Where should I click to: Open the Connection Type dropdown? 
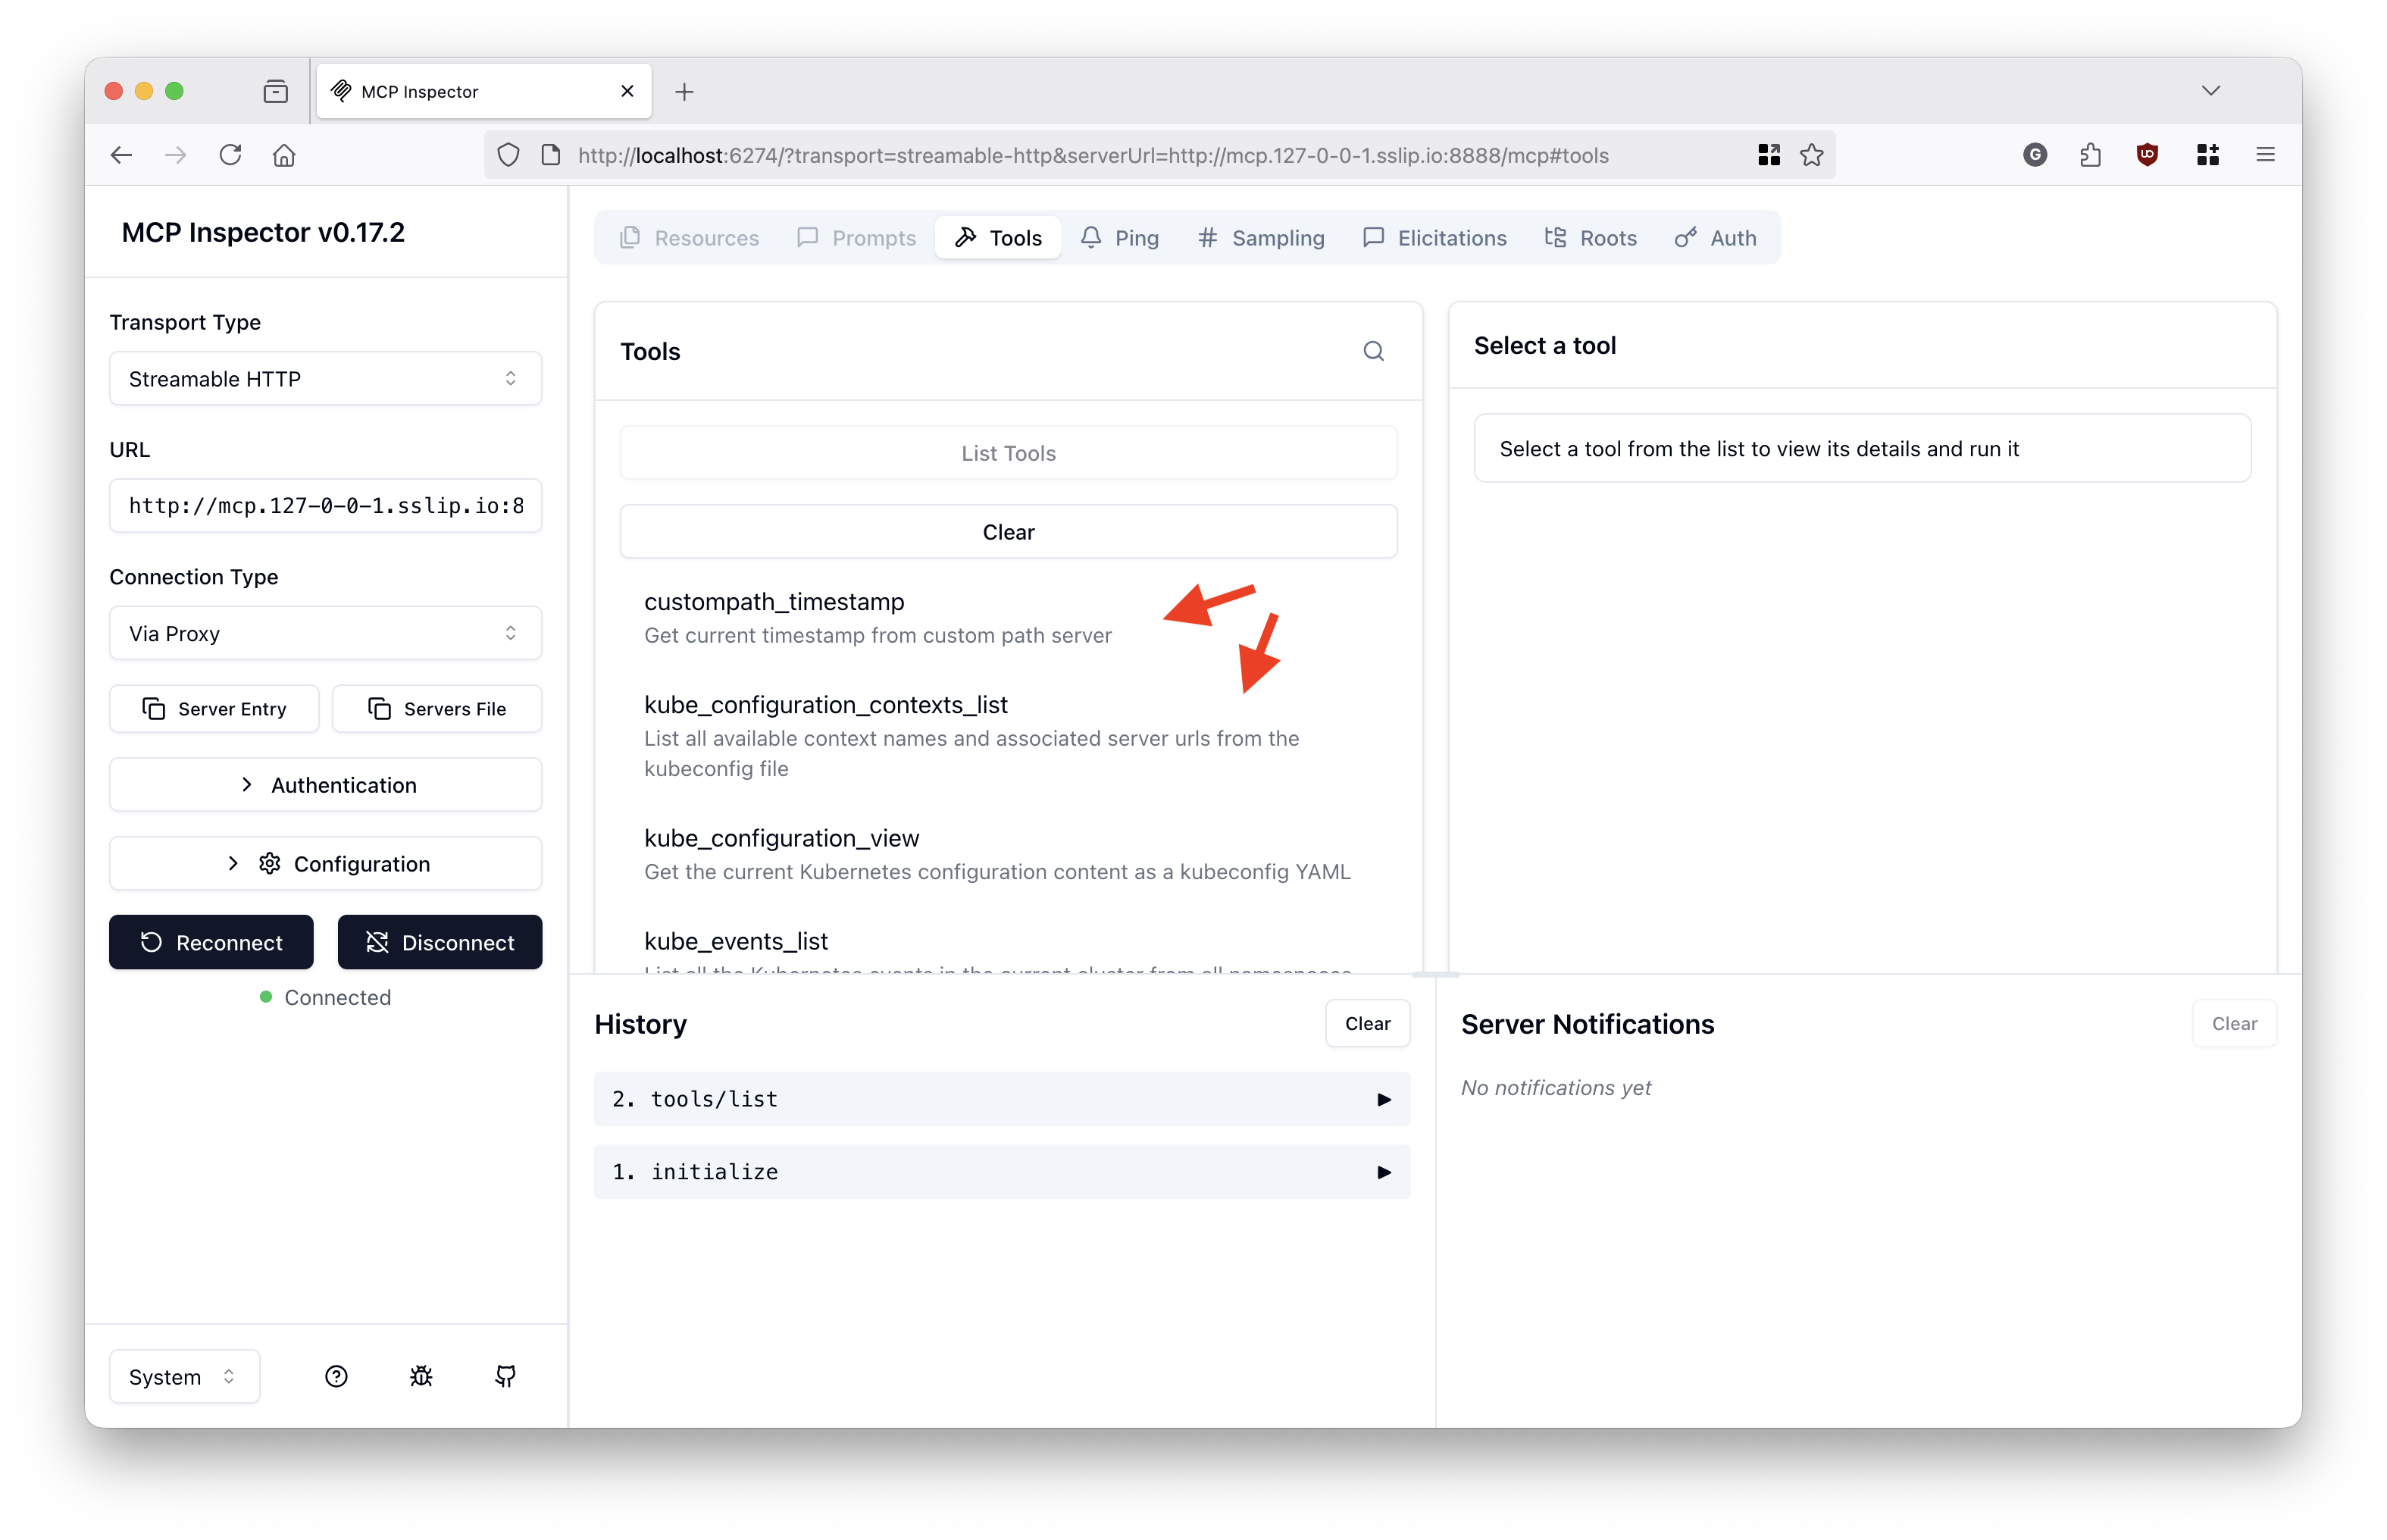(325, 633)
